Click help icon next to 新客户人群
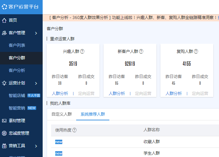219x157 pixels. [141, 52]
